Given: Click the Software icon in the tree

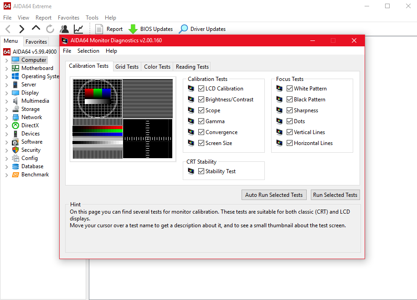Looking at the screenshot, I should click(x=15, y=142).
